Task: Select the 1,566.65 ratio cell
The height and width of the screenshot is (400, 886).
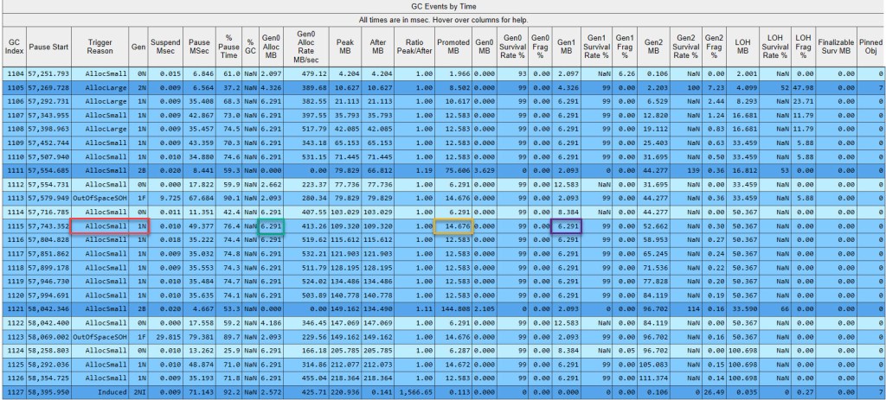Action: [x=411, y=392]
